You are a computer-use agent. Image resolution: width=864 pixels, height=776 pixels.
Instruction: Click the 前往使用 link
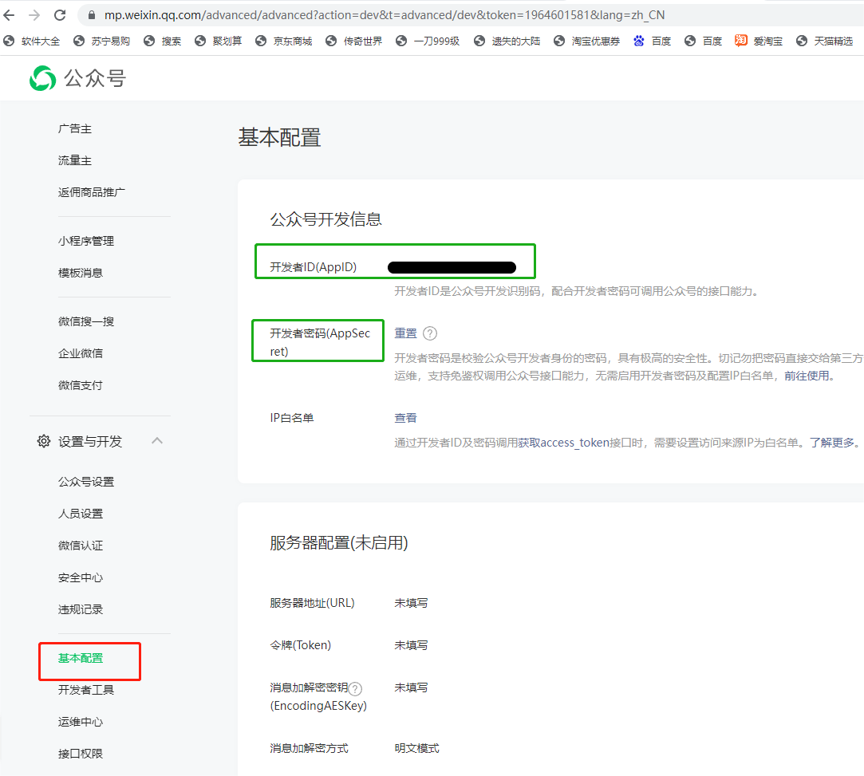click(807, 376)
